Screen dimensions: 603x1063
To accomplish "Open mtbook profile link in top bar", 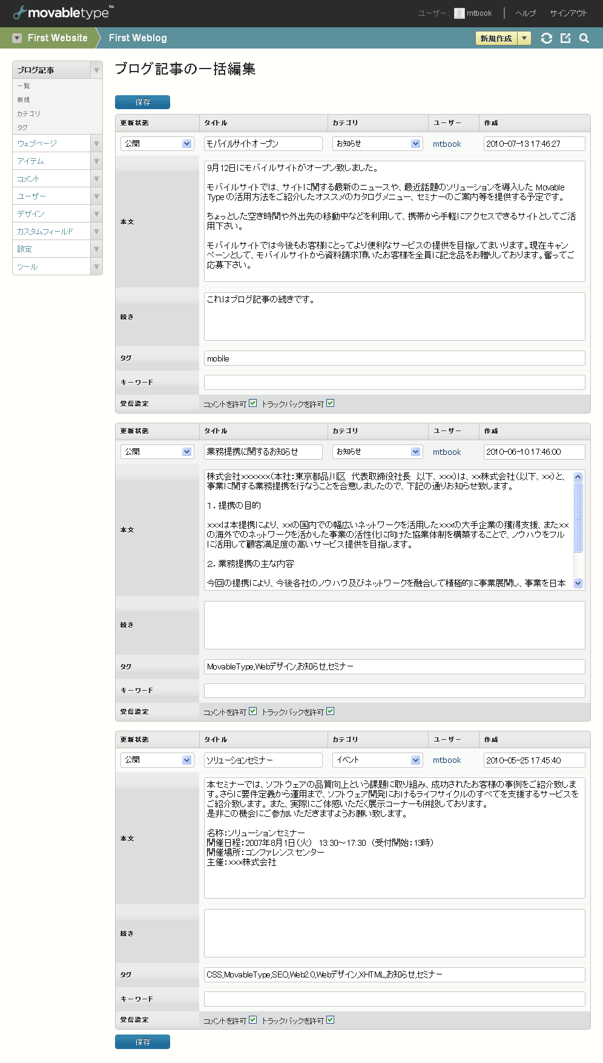I will click(x=479, y=13).
